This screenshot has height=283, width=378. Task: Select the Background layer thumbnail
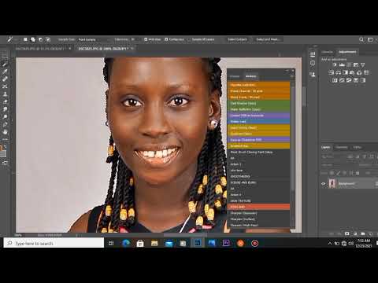pos(332,184)
